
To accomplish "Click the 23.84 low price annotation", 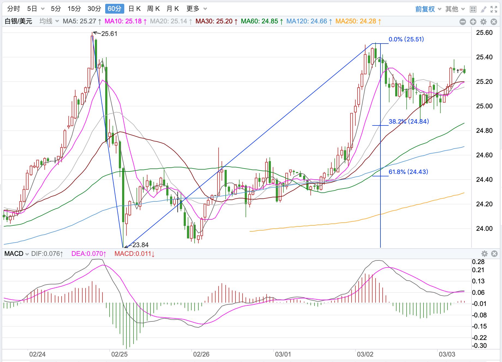I will (x=140, y=245).
